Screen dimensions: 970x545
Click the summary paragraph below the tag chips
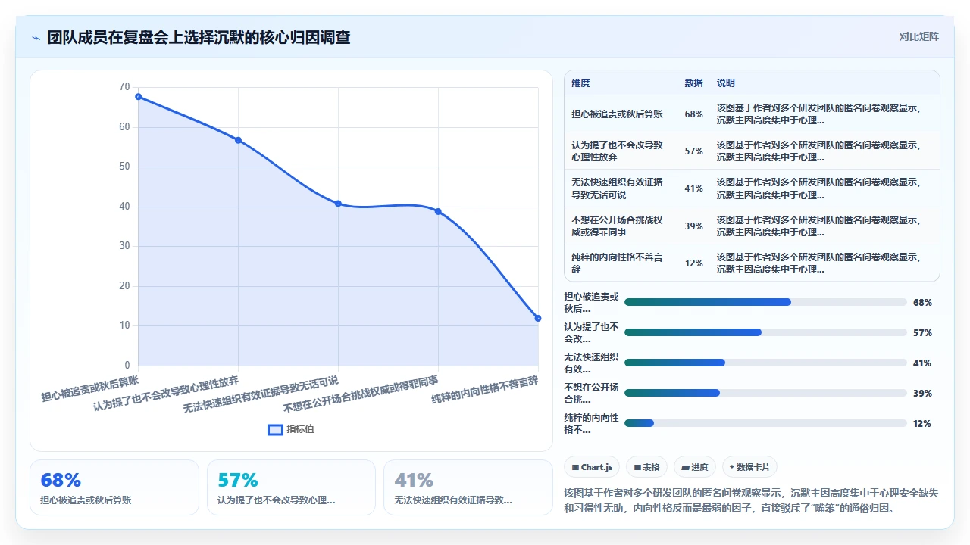752,500
